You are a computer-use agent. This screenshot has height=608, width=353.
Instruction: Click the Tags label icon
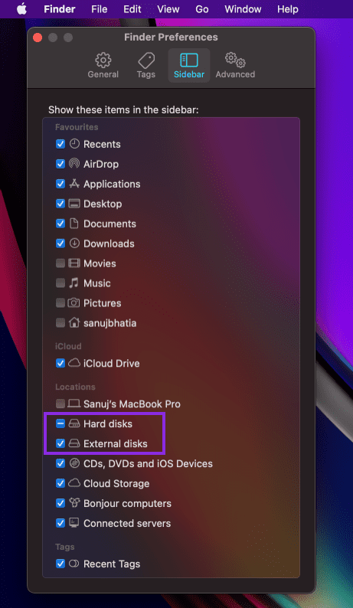click(146, 60)
